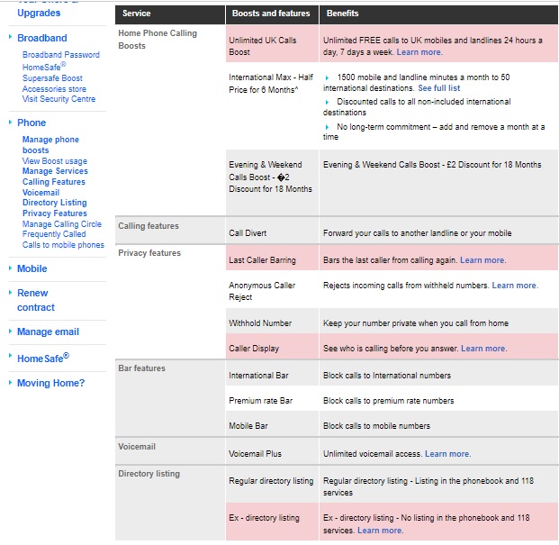Click Learn more for Voicemail Plus

point(447,454)
